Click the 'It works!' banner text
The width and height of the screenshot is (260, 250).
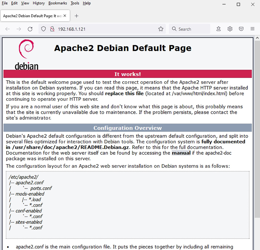point(127,74)
